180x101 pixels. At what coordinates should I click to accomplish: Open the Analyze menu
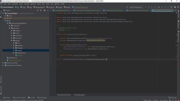click(27, 4)
